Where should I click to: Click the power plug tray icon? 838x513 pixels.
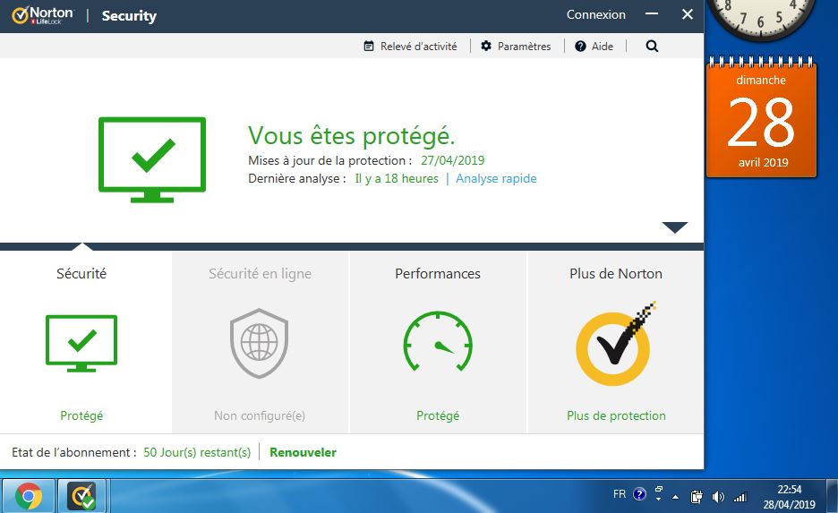[x=697, y=497]
